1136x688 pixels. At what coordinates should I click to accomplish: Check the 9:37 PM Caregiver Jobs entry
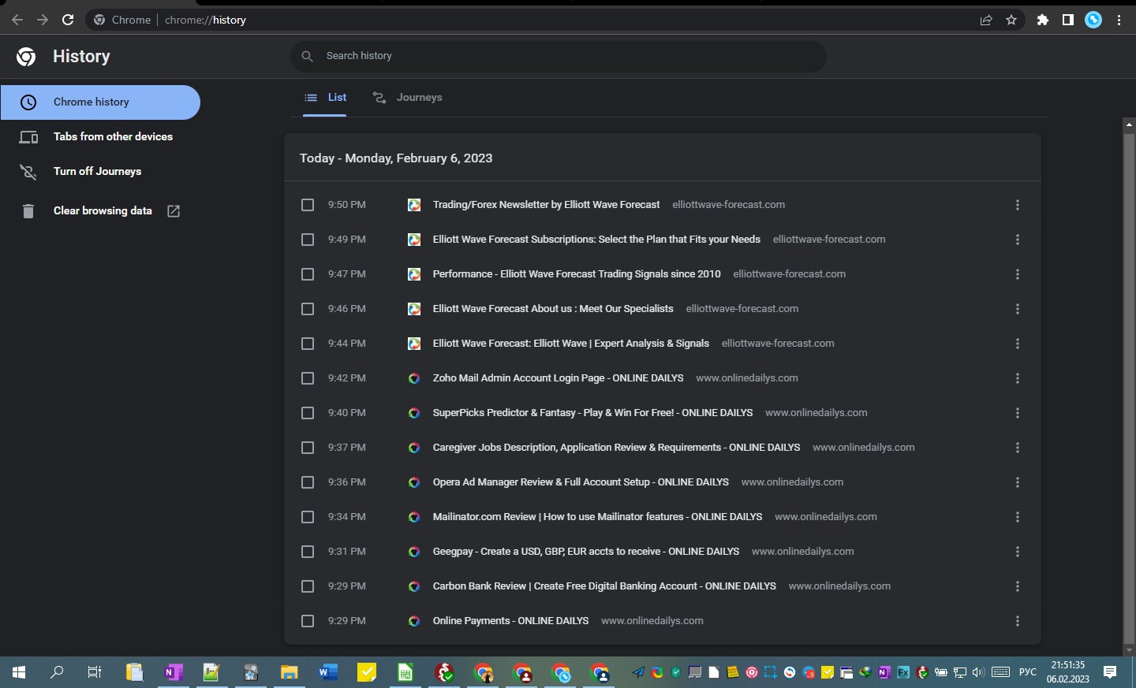pyautogui.click(x=308, y=448)
